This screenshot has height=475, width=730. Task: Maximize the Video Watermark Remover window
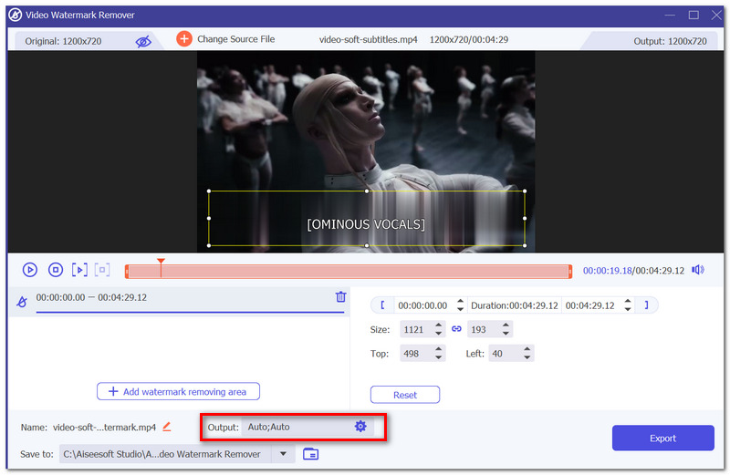(x=693, y=15)
